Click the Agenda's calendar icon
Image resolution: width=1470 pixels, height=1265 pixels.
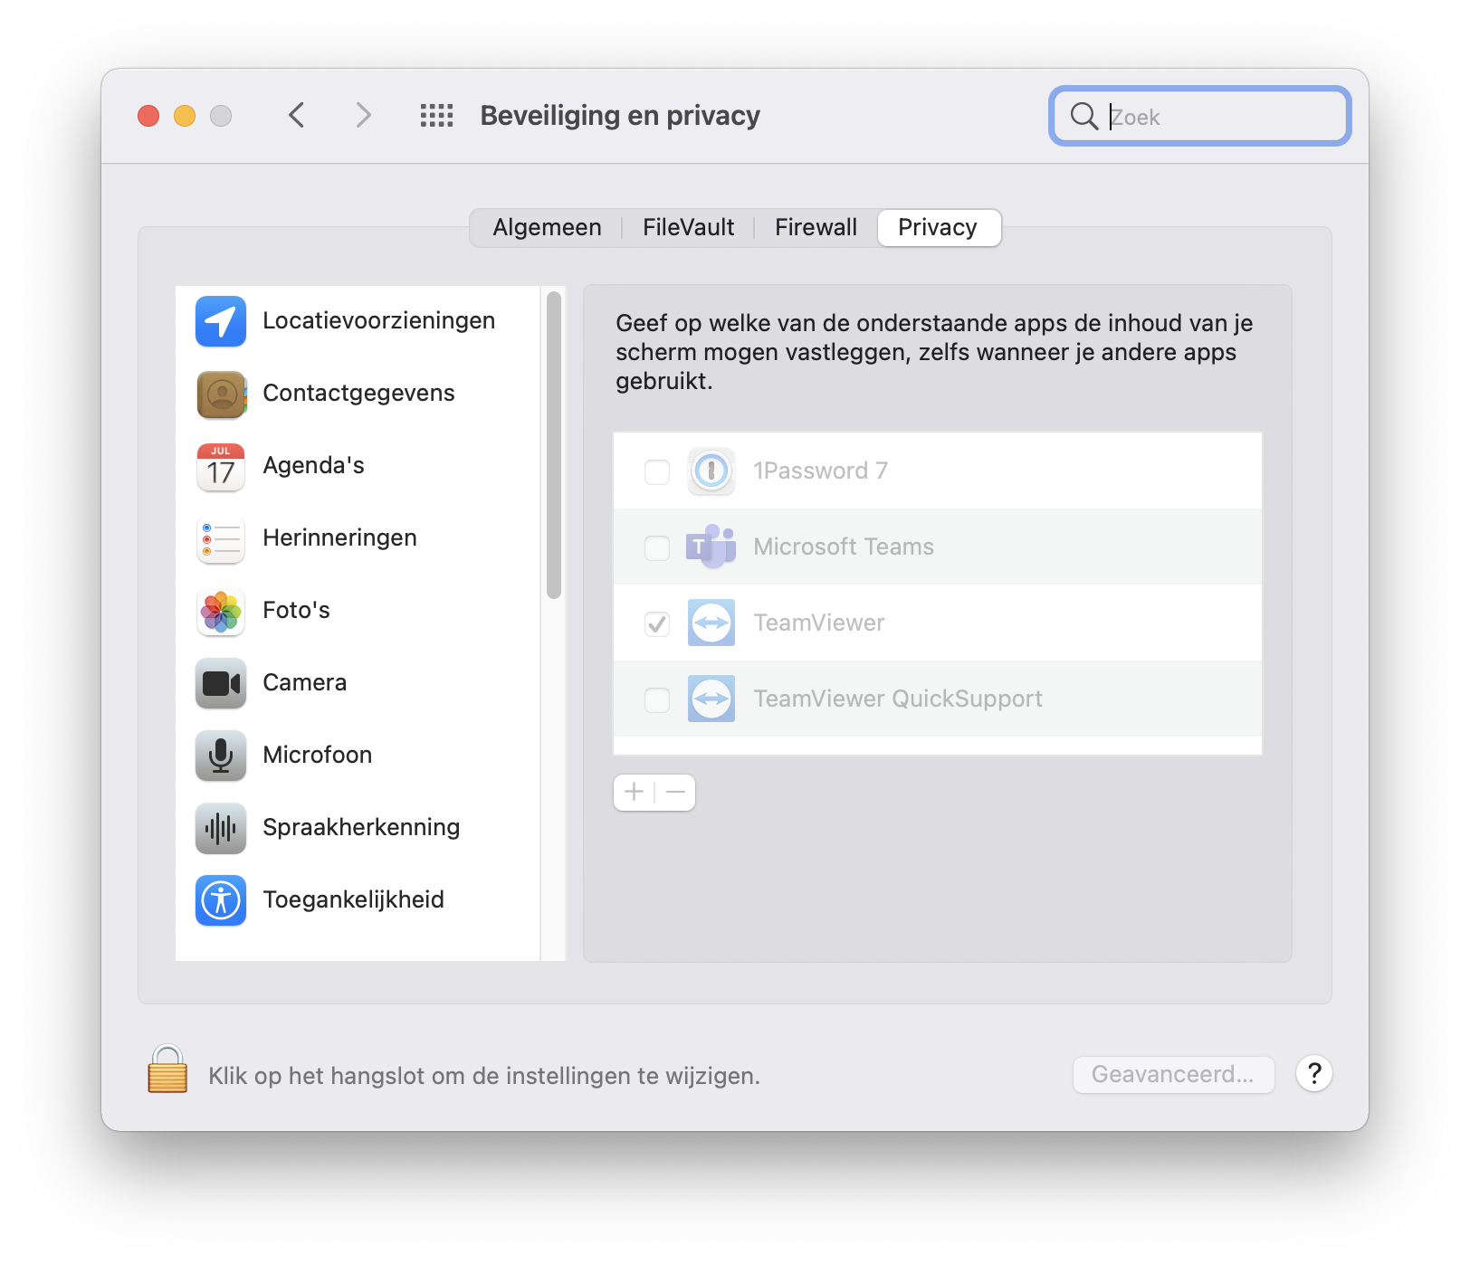click(220, 467)
